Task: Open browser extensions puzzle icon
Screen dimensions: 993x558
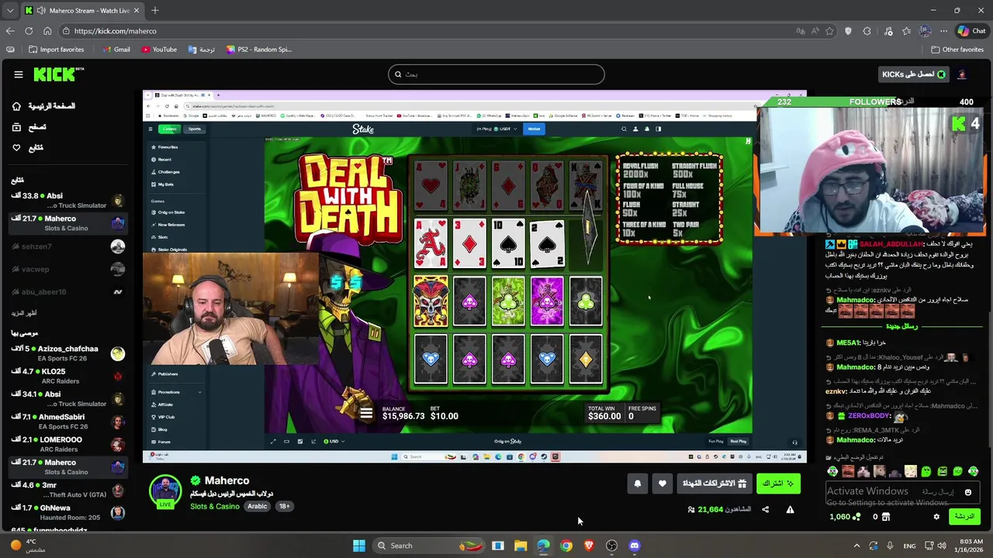Action: (867, 31)
